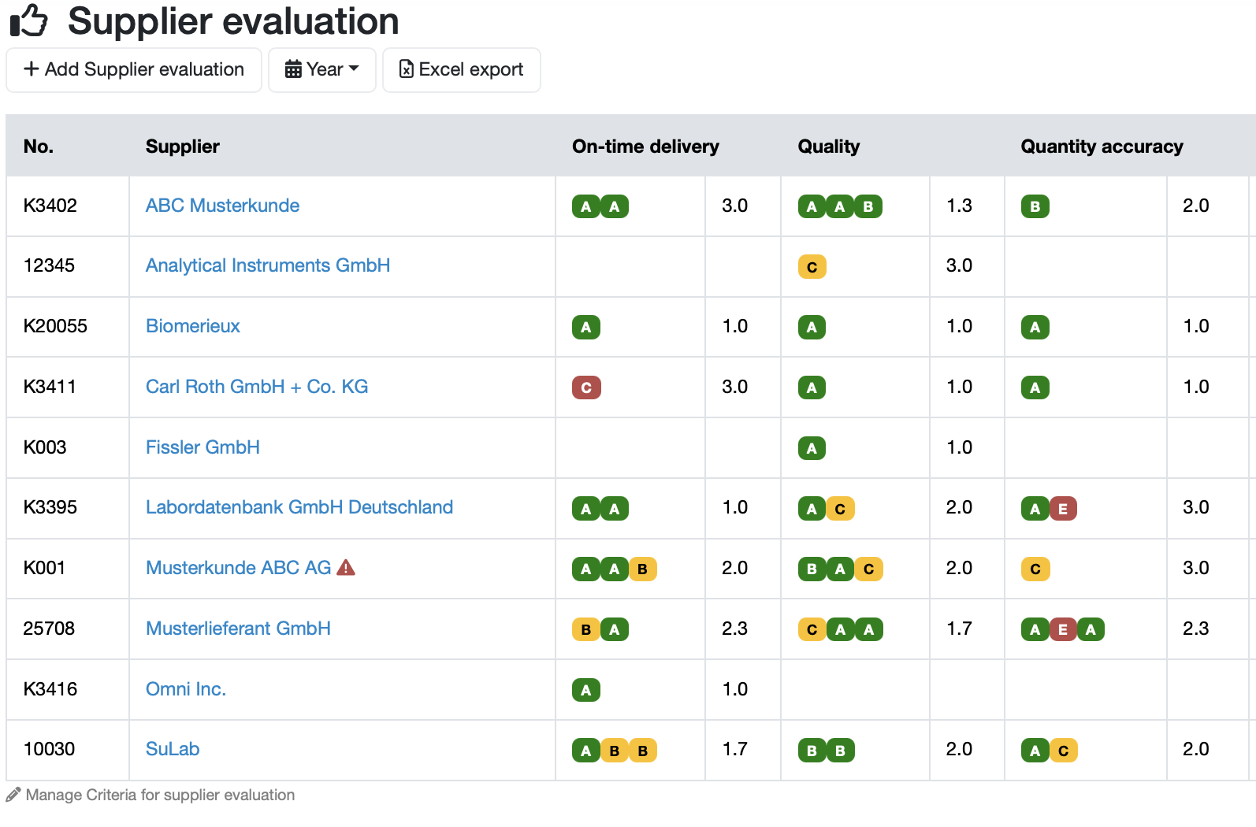Click the green A on-time badge for Omni Inc.
The image size is (1256, 827).
[x=586, y=690]
